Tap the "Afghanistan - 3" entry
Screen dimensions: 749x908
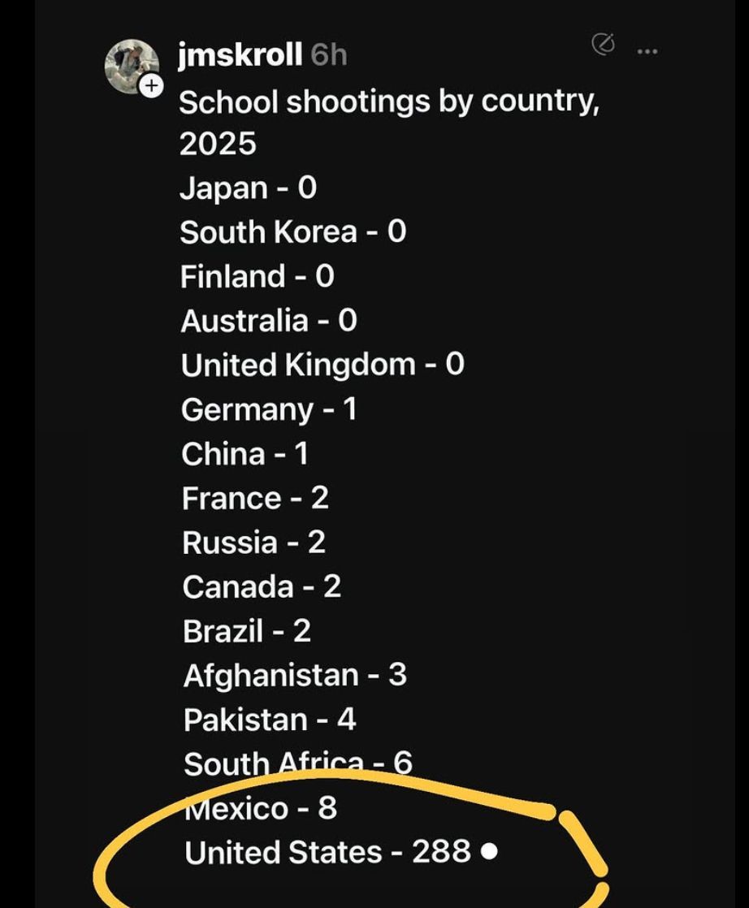pos(295,675)
